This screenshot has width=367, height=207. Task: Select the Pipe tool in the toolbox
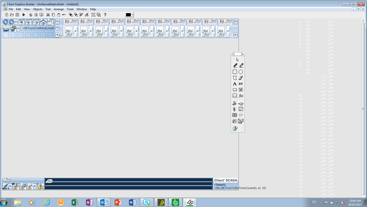[x=241, y=78]
